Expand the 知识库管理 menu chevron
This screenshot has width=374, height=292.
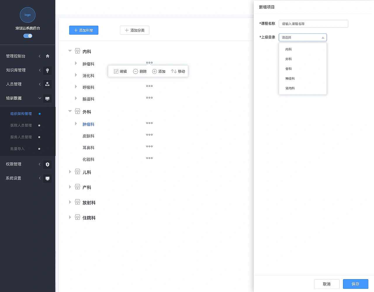point(40,70)
